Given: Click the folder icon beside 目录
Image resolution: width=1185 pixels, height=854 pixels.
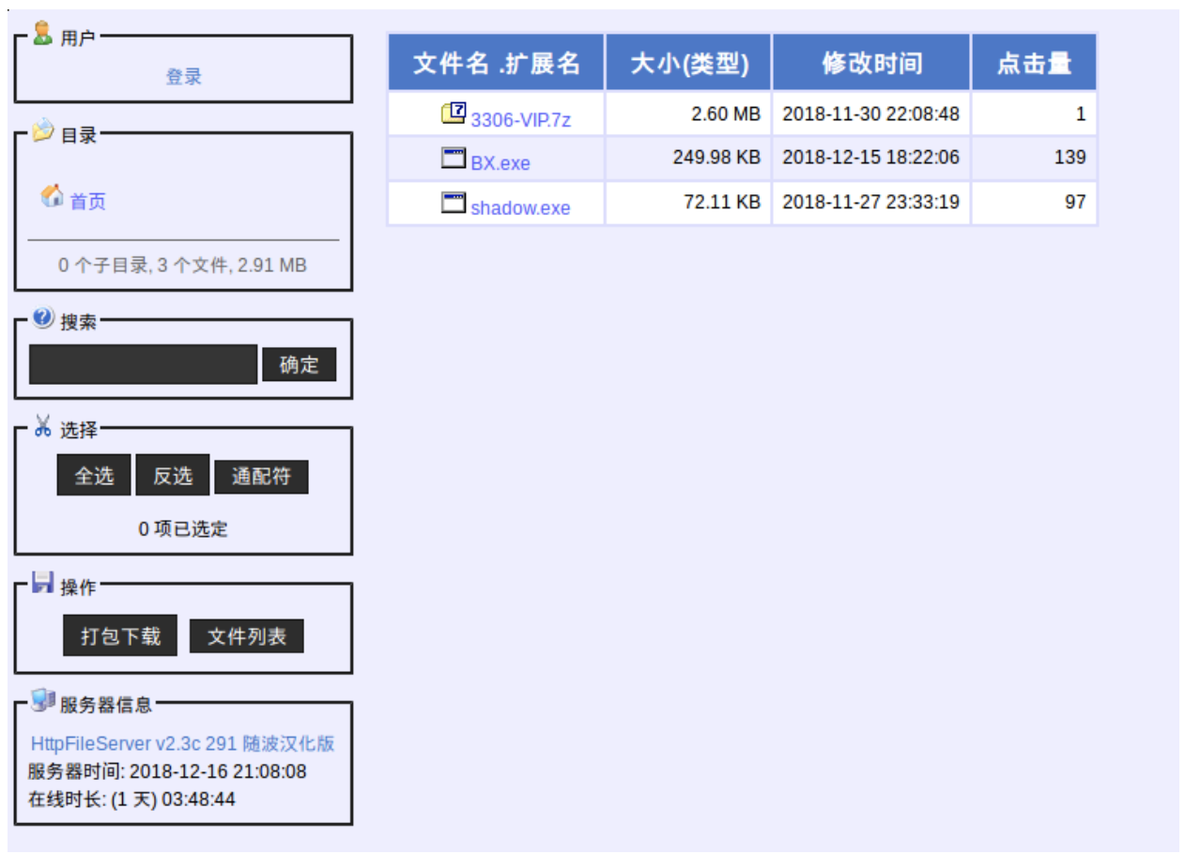Looking at the screenshot, I should coord(42,131).
